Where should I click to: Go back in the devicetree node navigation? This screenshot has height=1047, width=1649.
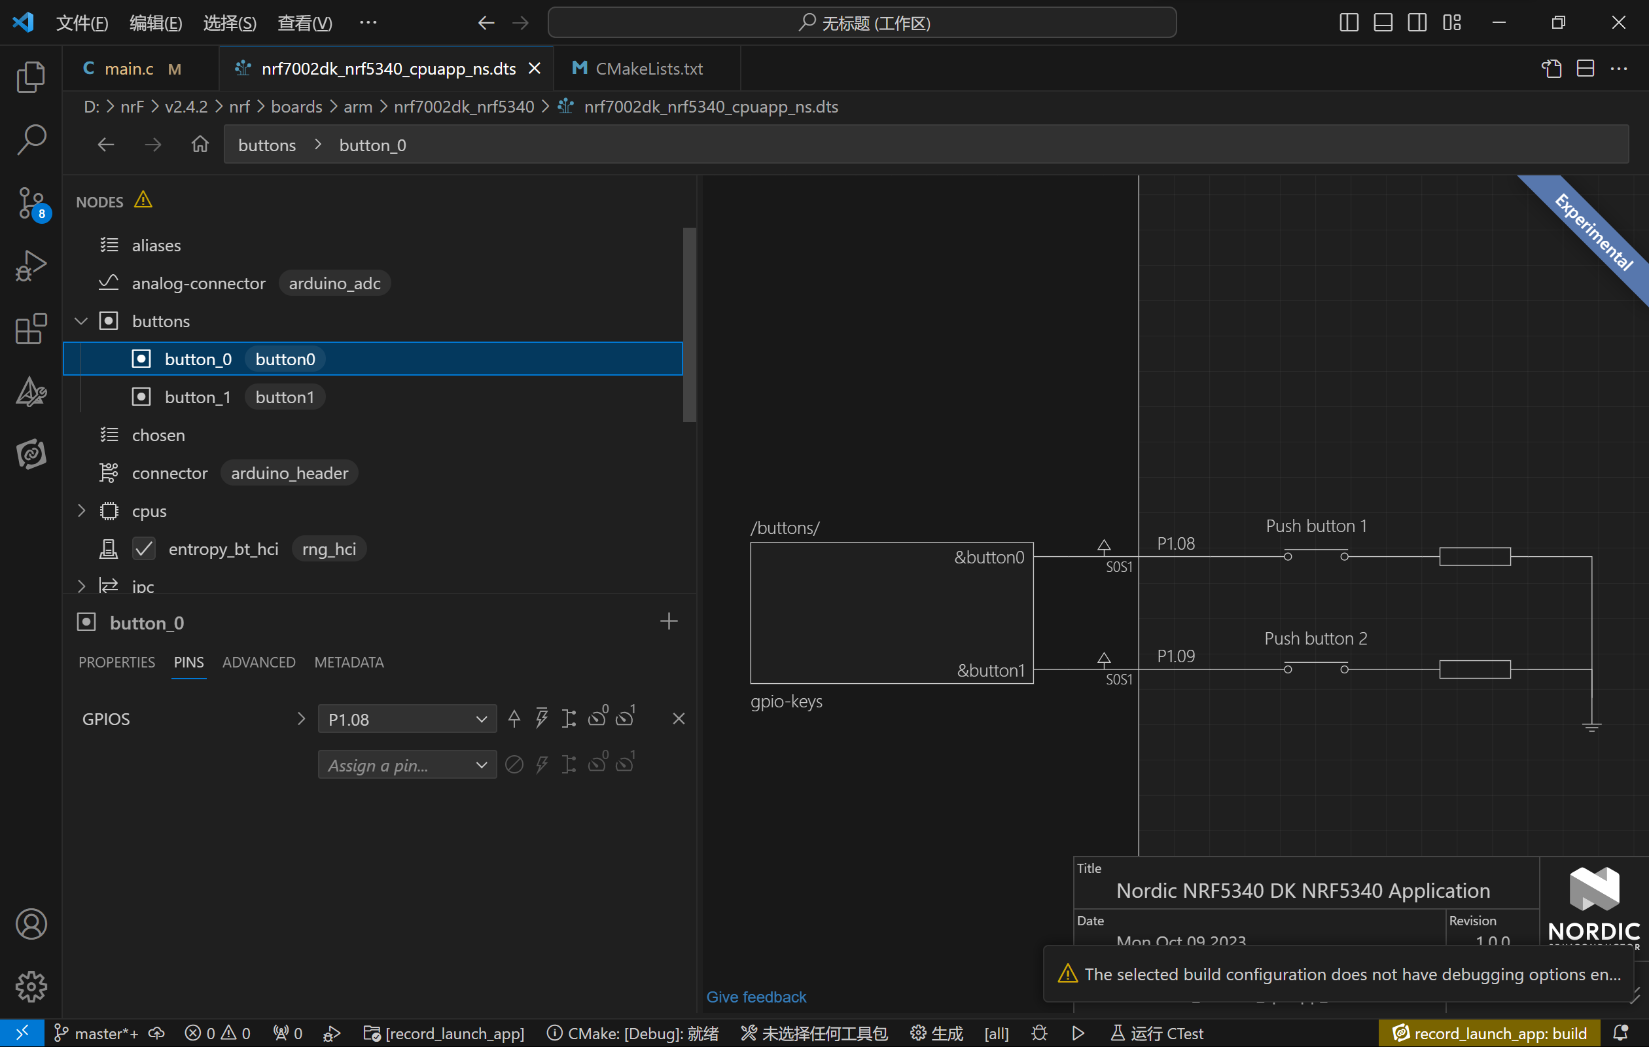105,145
